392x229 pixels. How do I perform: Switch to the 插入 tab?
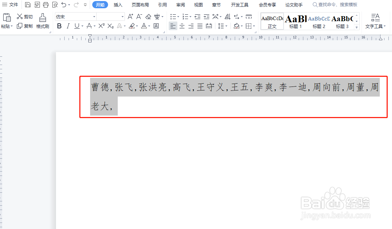[118, 5]
